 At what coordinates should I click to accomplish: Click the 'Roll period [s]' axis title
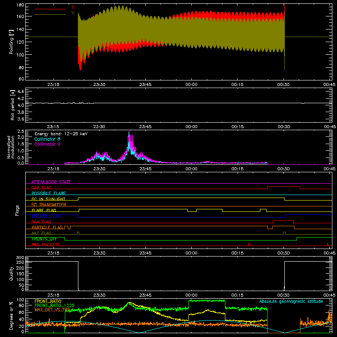point(12,105)
